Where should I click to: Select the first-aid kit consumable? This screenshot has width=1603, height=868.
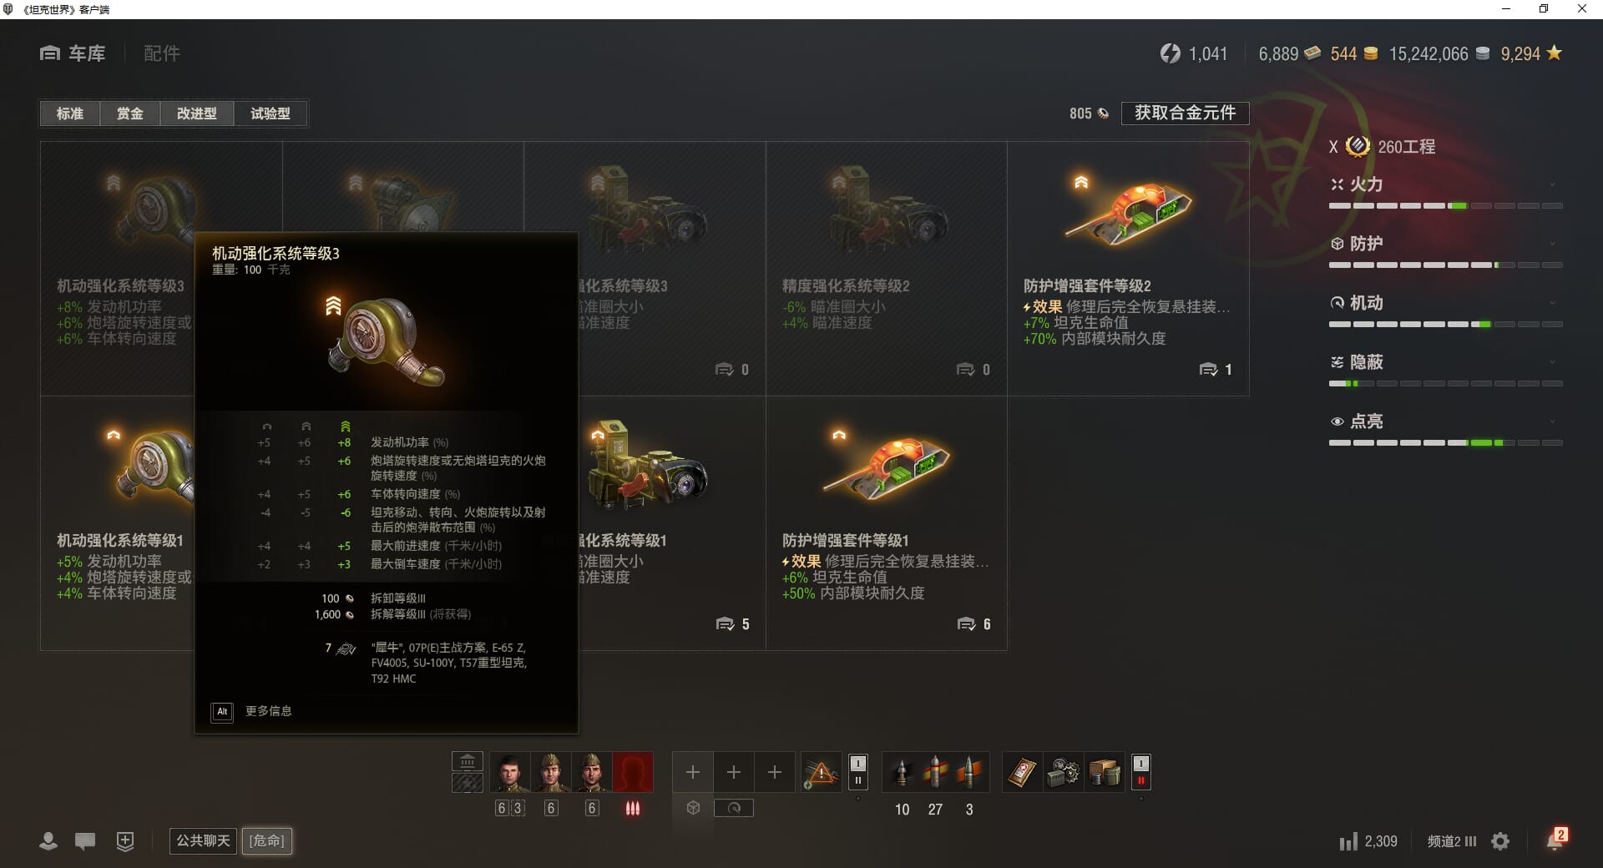click(x=1022, y=773)
